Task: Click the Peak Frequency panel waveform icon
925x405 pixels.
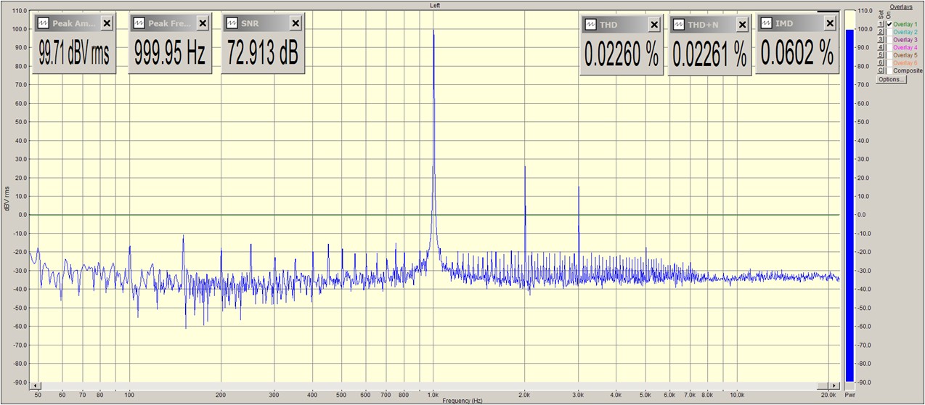Action: click(140, 23)
